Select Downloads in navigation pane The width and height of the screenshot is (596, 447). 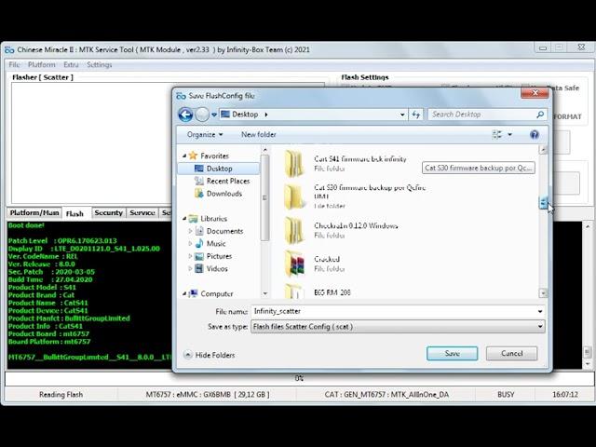(223, 194)
